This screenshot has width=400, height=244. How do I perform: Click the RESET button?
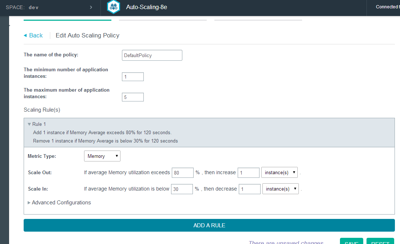coord(380,241)
